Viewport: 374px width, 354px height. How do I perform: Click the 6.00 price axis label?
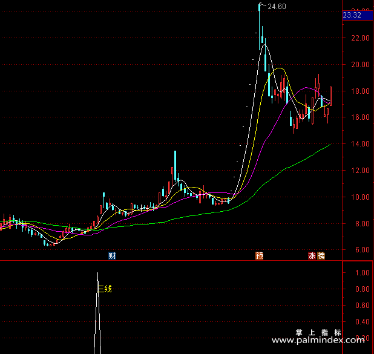coord(362,250)
